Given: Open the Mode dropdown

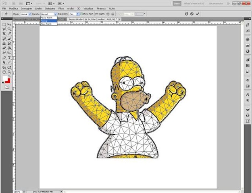Looking at the screenshot, I should tap(26, 14).
